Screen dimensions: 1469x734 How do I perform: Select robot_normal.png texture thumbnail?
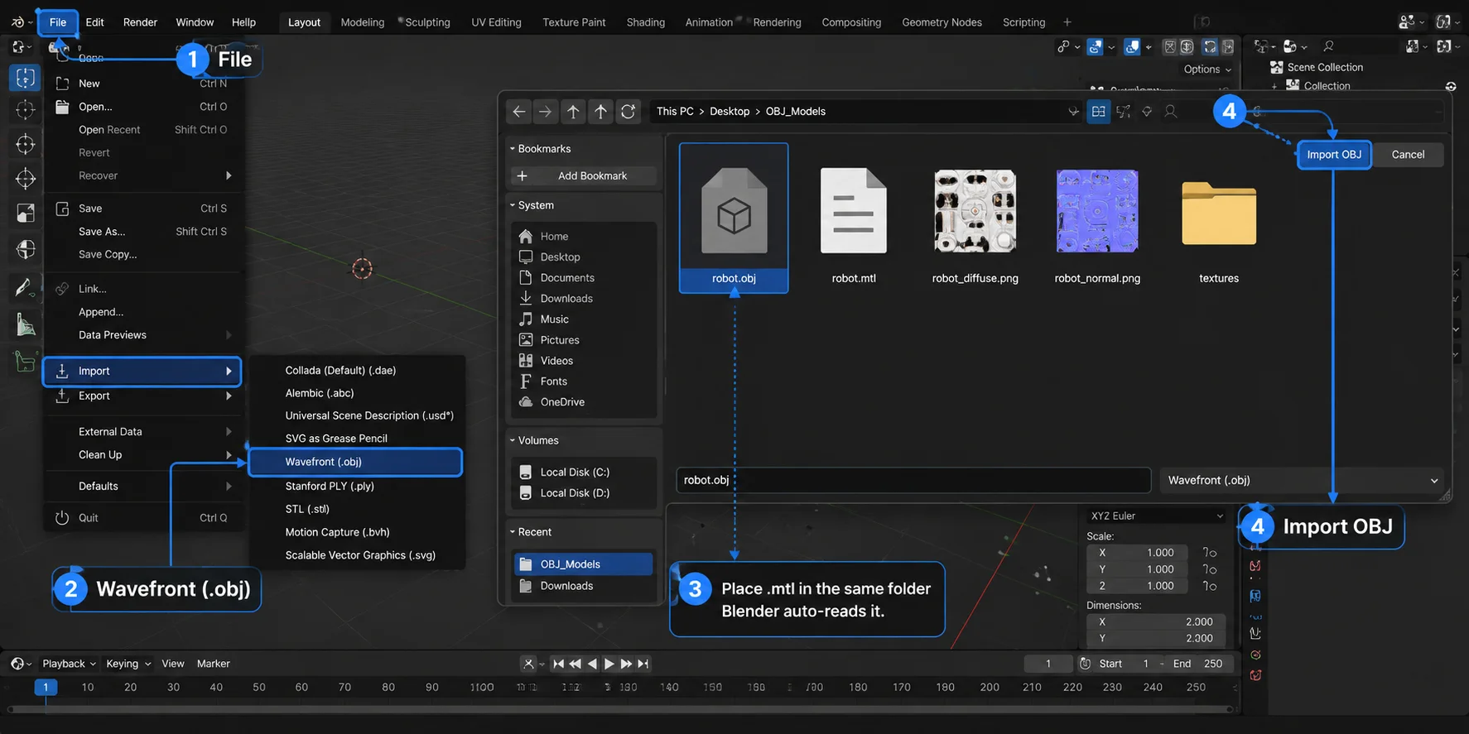pyautogui.click(x=1097, y=225)
